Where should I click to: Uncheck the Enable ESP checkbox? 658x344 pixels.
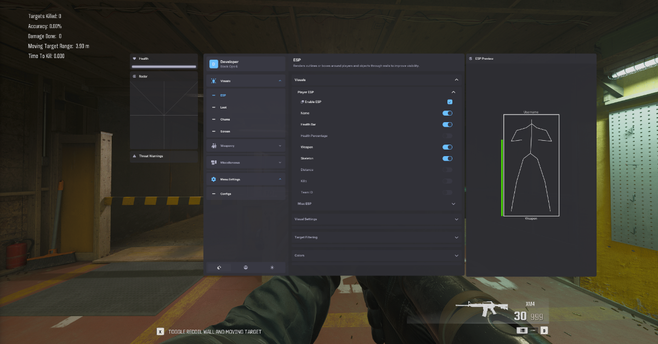point(450,102)
